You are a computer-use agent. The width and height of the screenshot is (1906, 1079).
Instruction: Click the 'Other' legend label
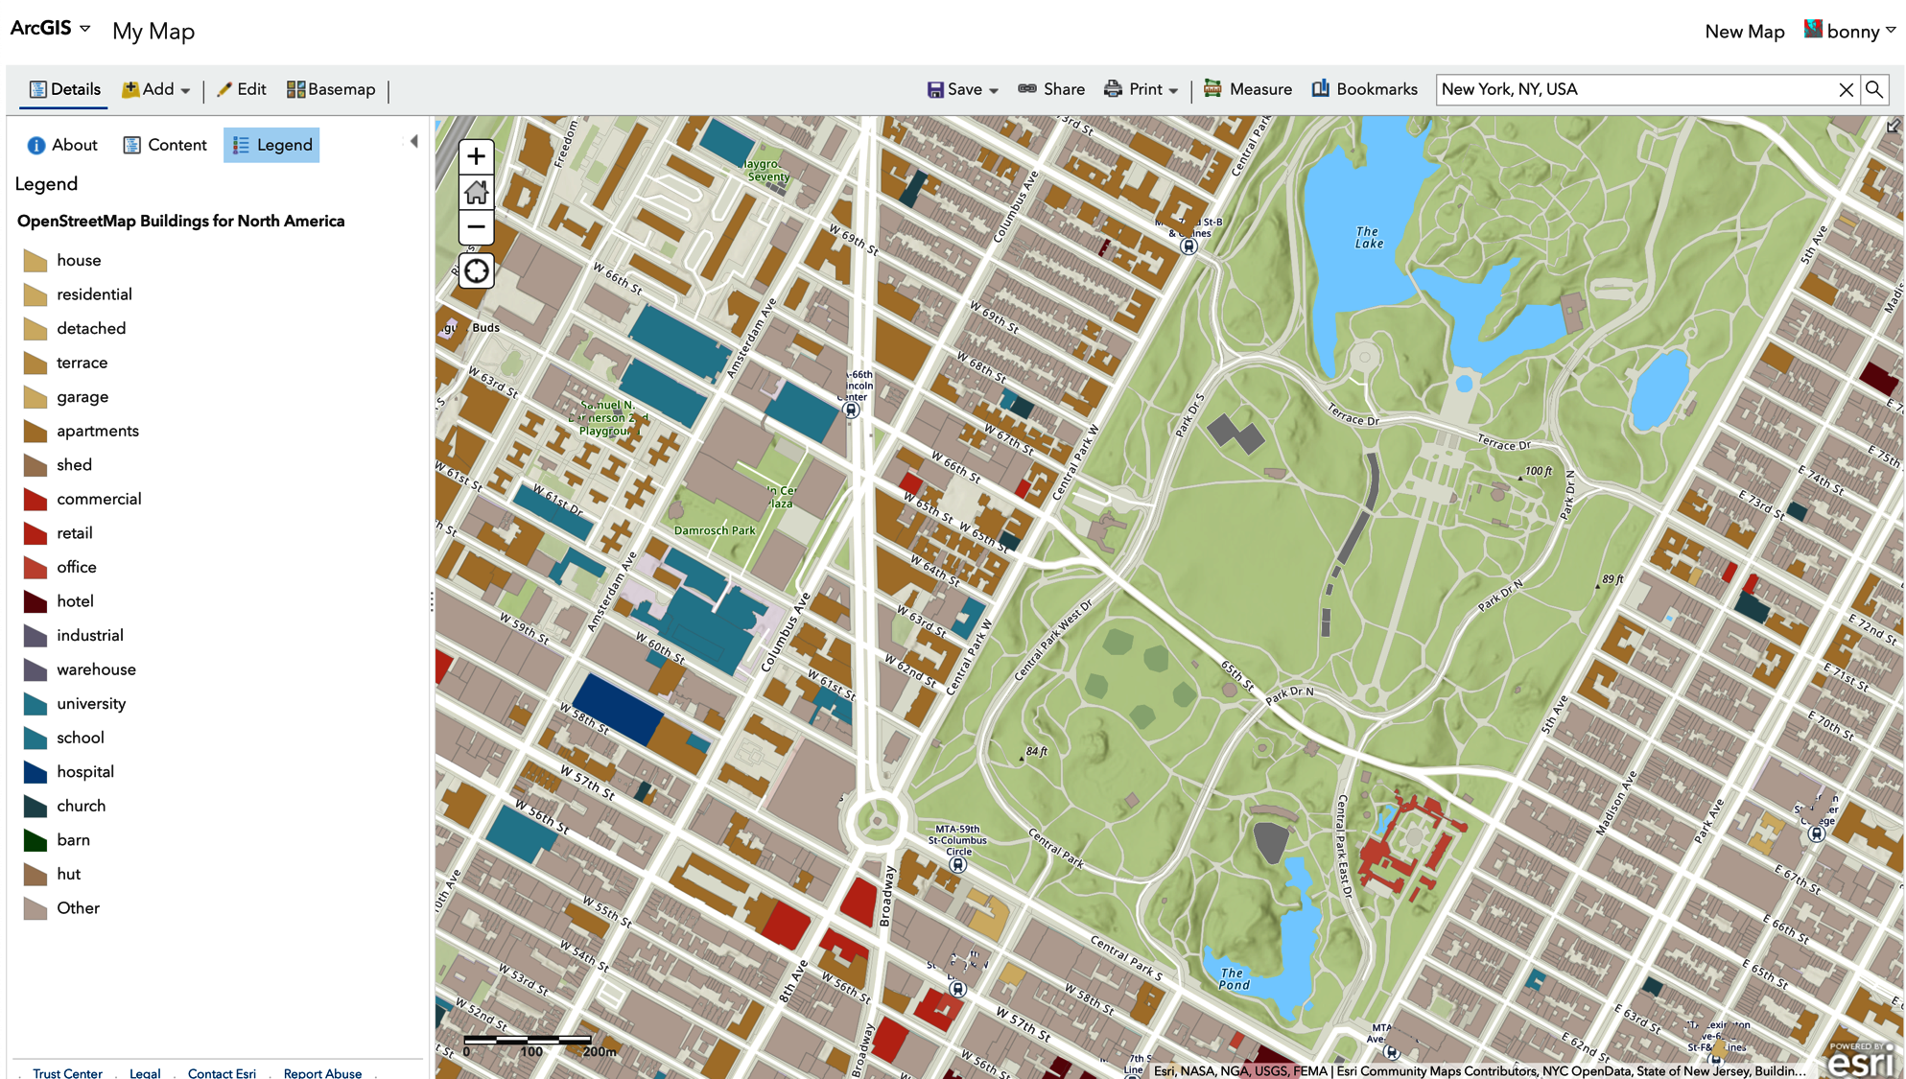tap(78, 908)
